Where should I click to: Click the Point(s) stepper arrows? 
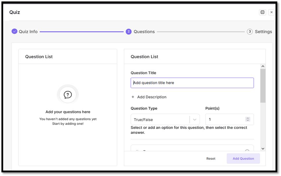(x=248, y=119)
